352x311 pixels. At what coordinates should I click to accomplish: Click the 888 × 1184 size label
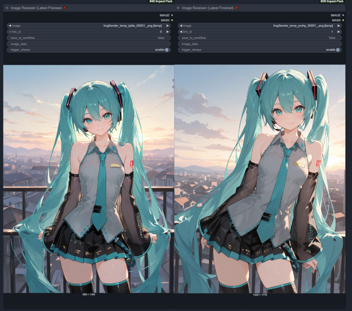[x=89, y=294]
